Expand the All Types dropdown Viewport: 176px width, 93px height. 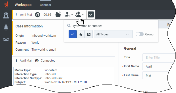(113, 34)
